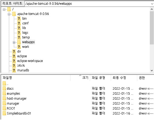This screenshot has width=154, height=120.
Task: Select the ROOT folder name
Action: [x=11, y=108]
